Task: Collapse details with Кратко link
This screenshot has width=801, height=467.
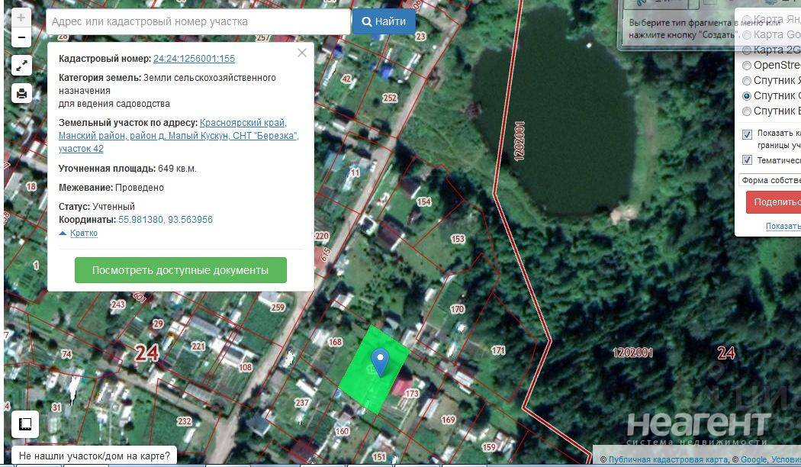Action: tap(83, 233)
